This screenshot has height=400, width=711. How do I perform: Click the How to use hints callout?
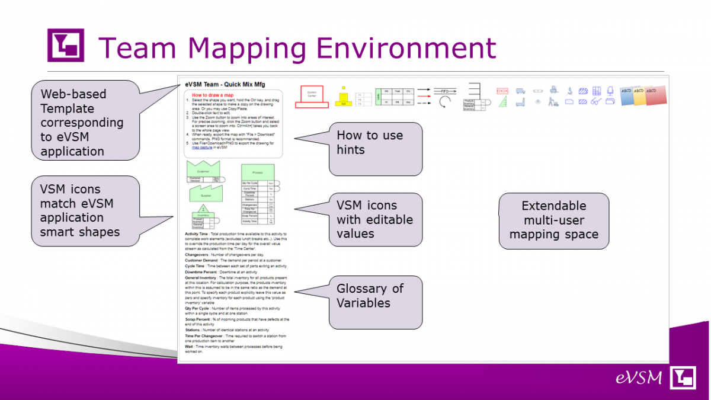[x=376, y=149]
